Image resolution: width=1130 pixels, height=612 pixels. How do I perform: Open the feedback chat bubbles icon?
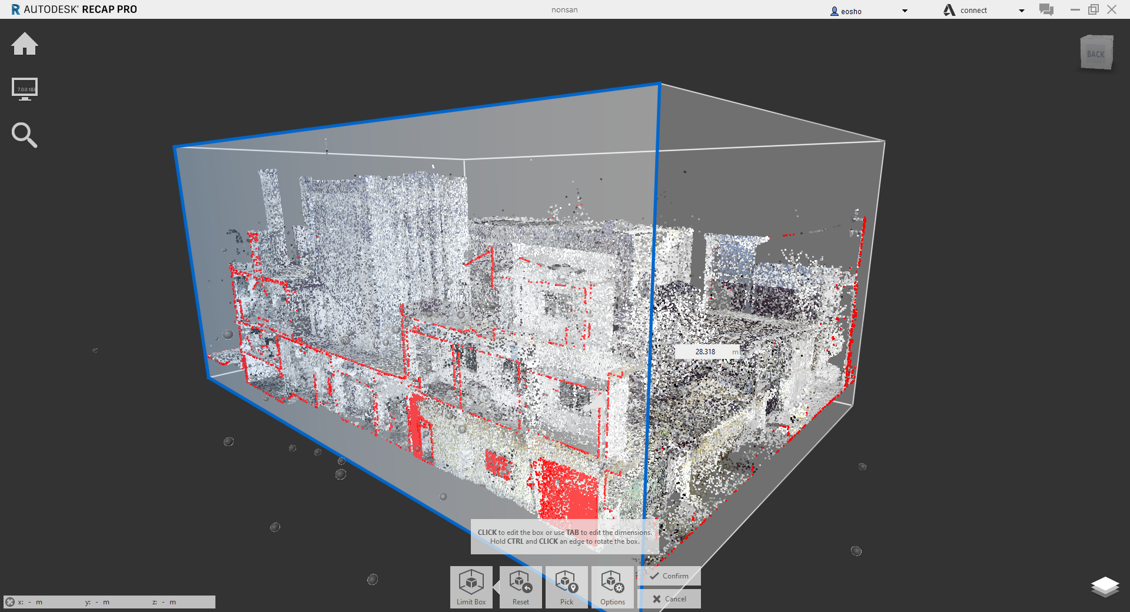[1046, 10]
